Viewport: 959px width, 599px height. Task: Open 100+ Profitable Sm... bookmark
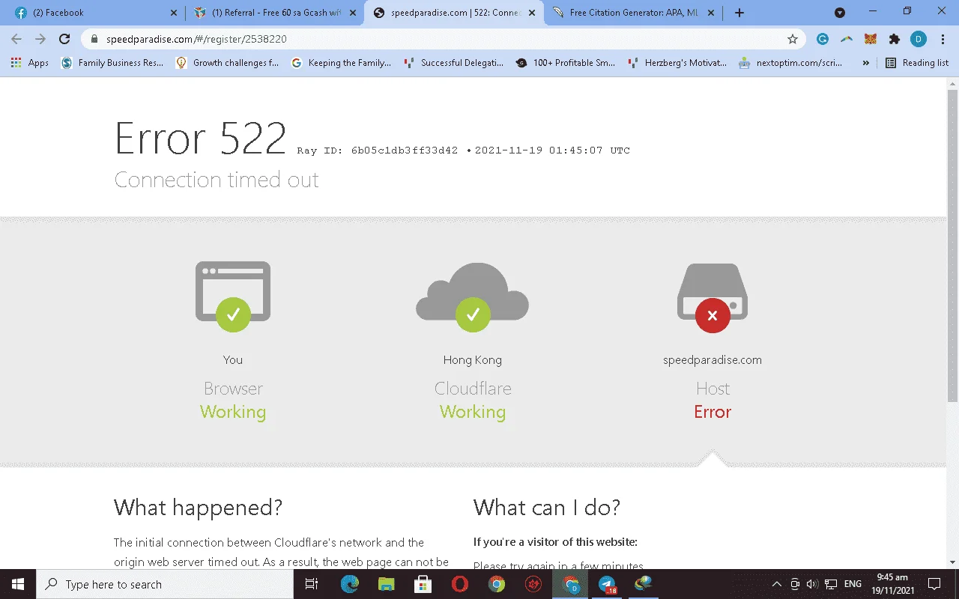(566, 63)
